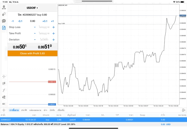
Task: Click the Wi-Fi icon in status bar
Action: [x=174, y=2]
